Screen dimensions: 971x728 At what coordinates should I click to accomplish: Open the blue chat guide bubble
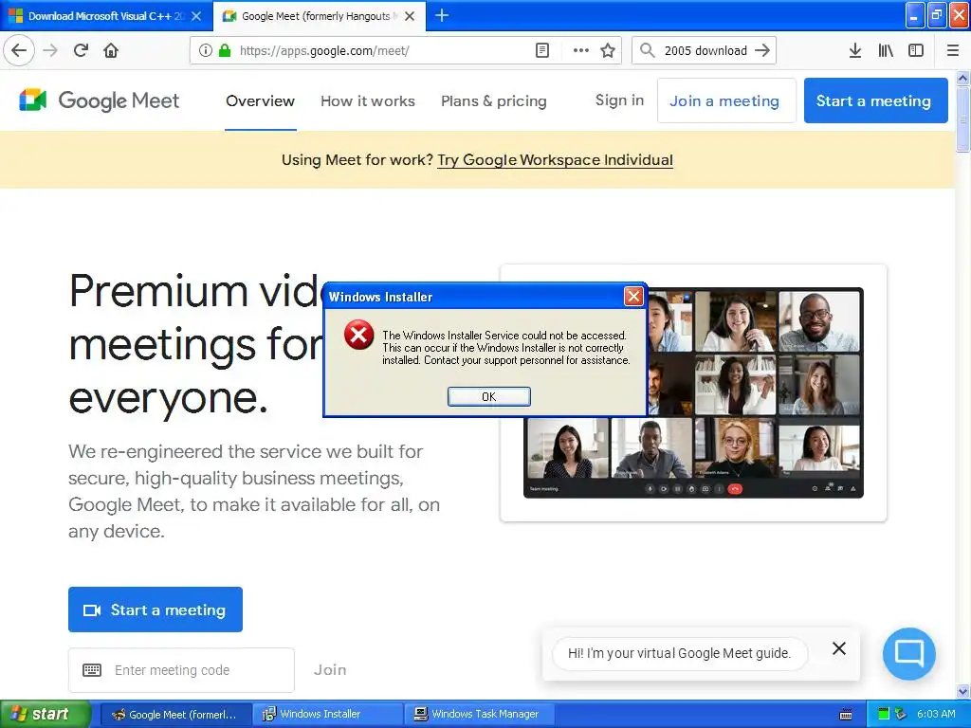coord(909,654)
